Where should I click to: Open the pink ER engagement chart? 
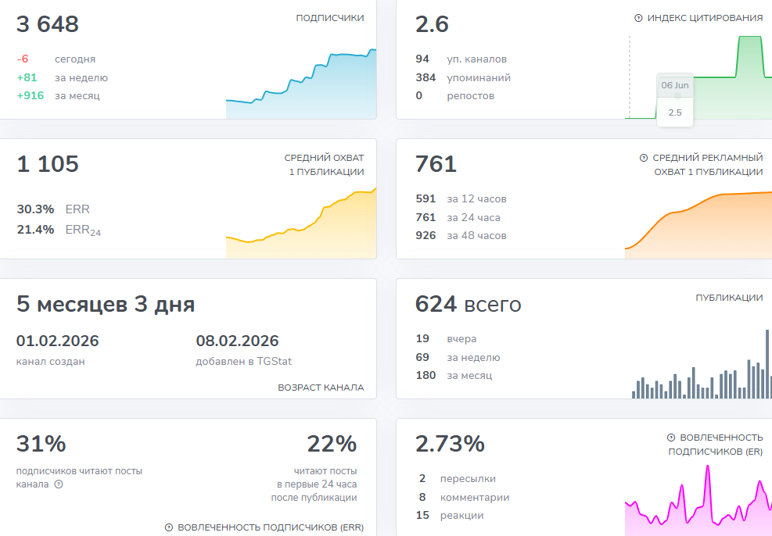698,501
